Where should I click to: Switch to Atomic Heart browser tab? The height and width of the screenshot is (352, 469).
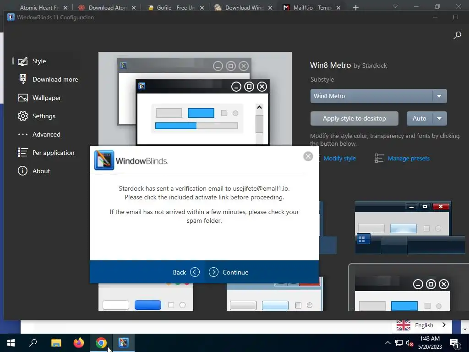coord(39,7)
